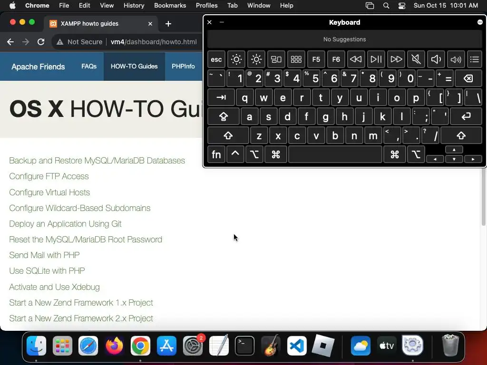487x365 pixels.
Task: Tap the Mission Control key on Keyboard
Action: click(276, 59)
